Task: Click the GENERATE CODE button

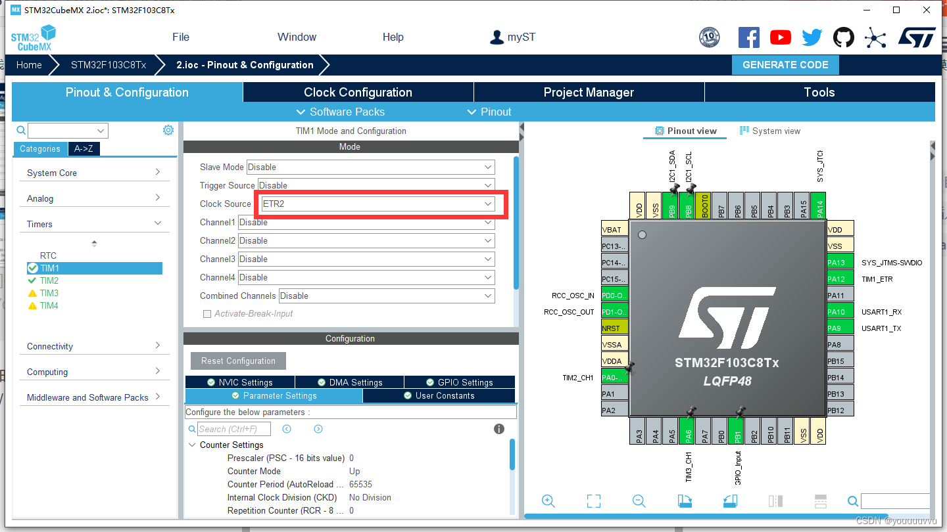Action: tap(785, 65)
